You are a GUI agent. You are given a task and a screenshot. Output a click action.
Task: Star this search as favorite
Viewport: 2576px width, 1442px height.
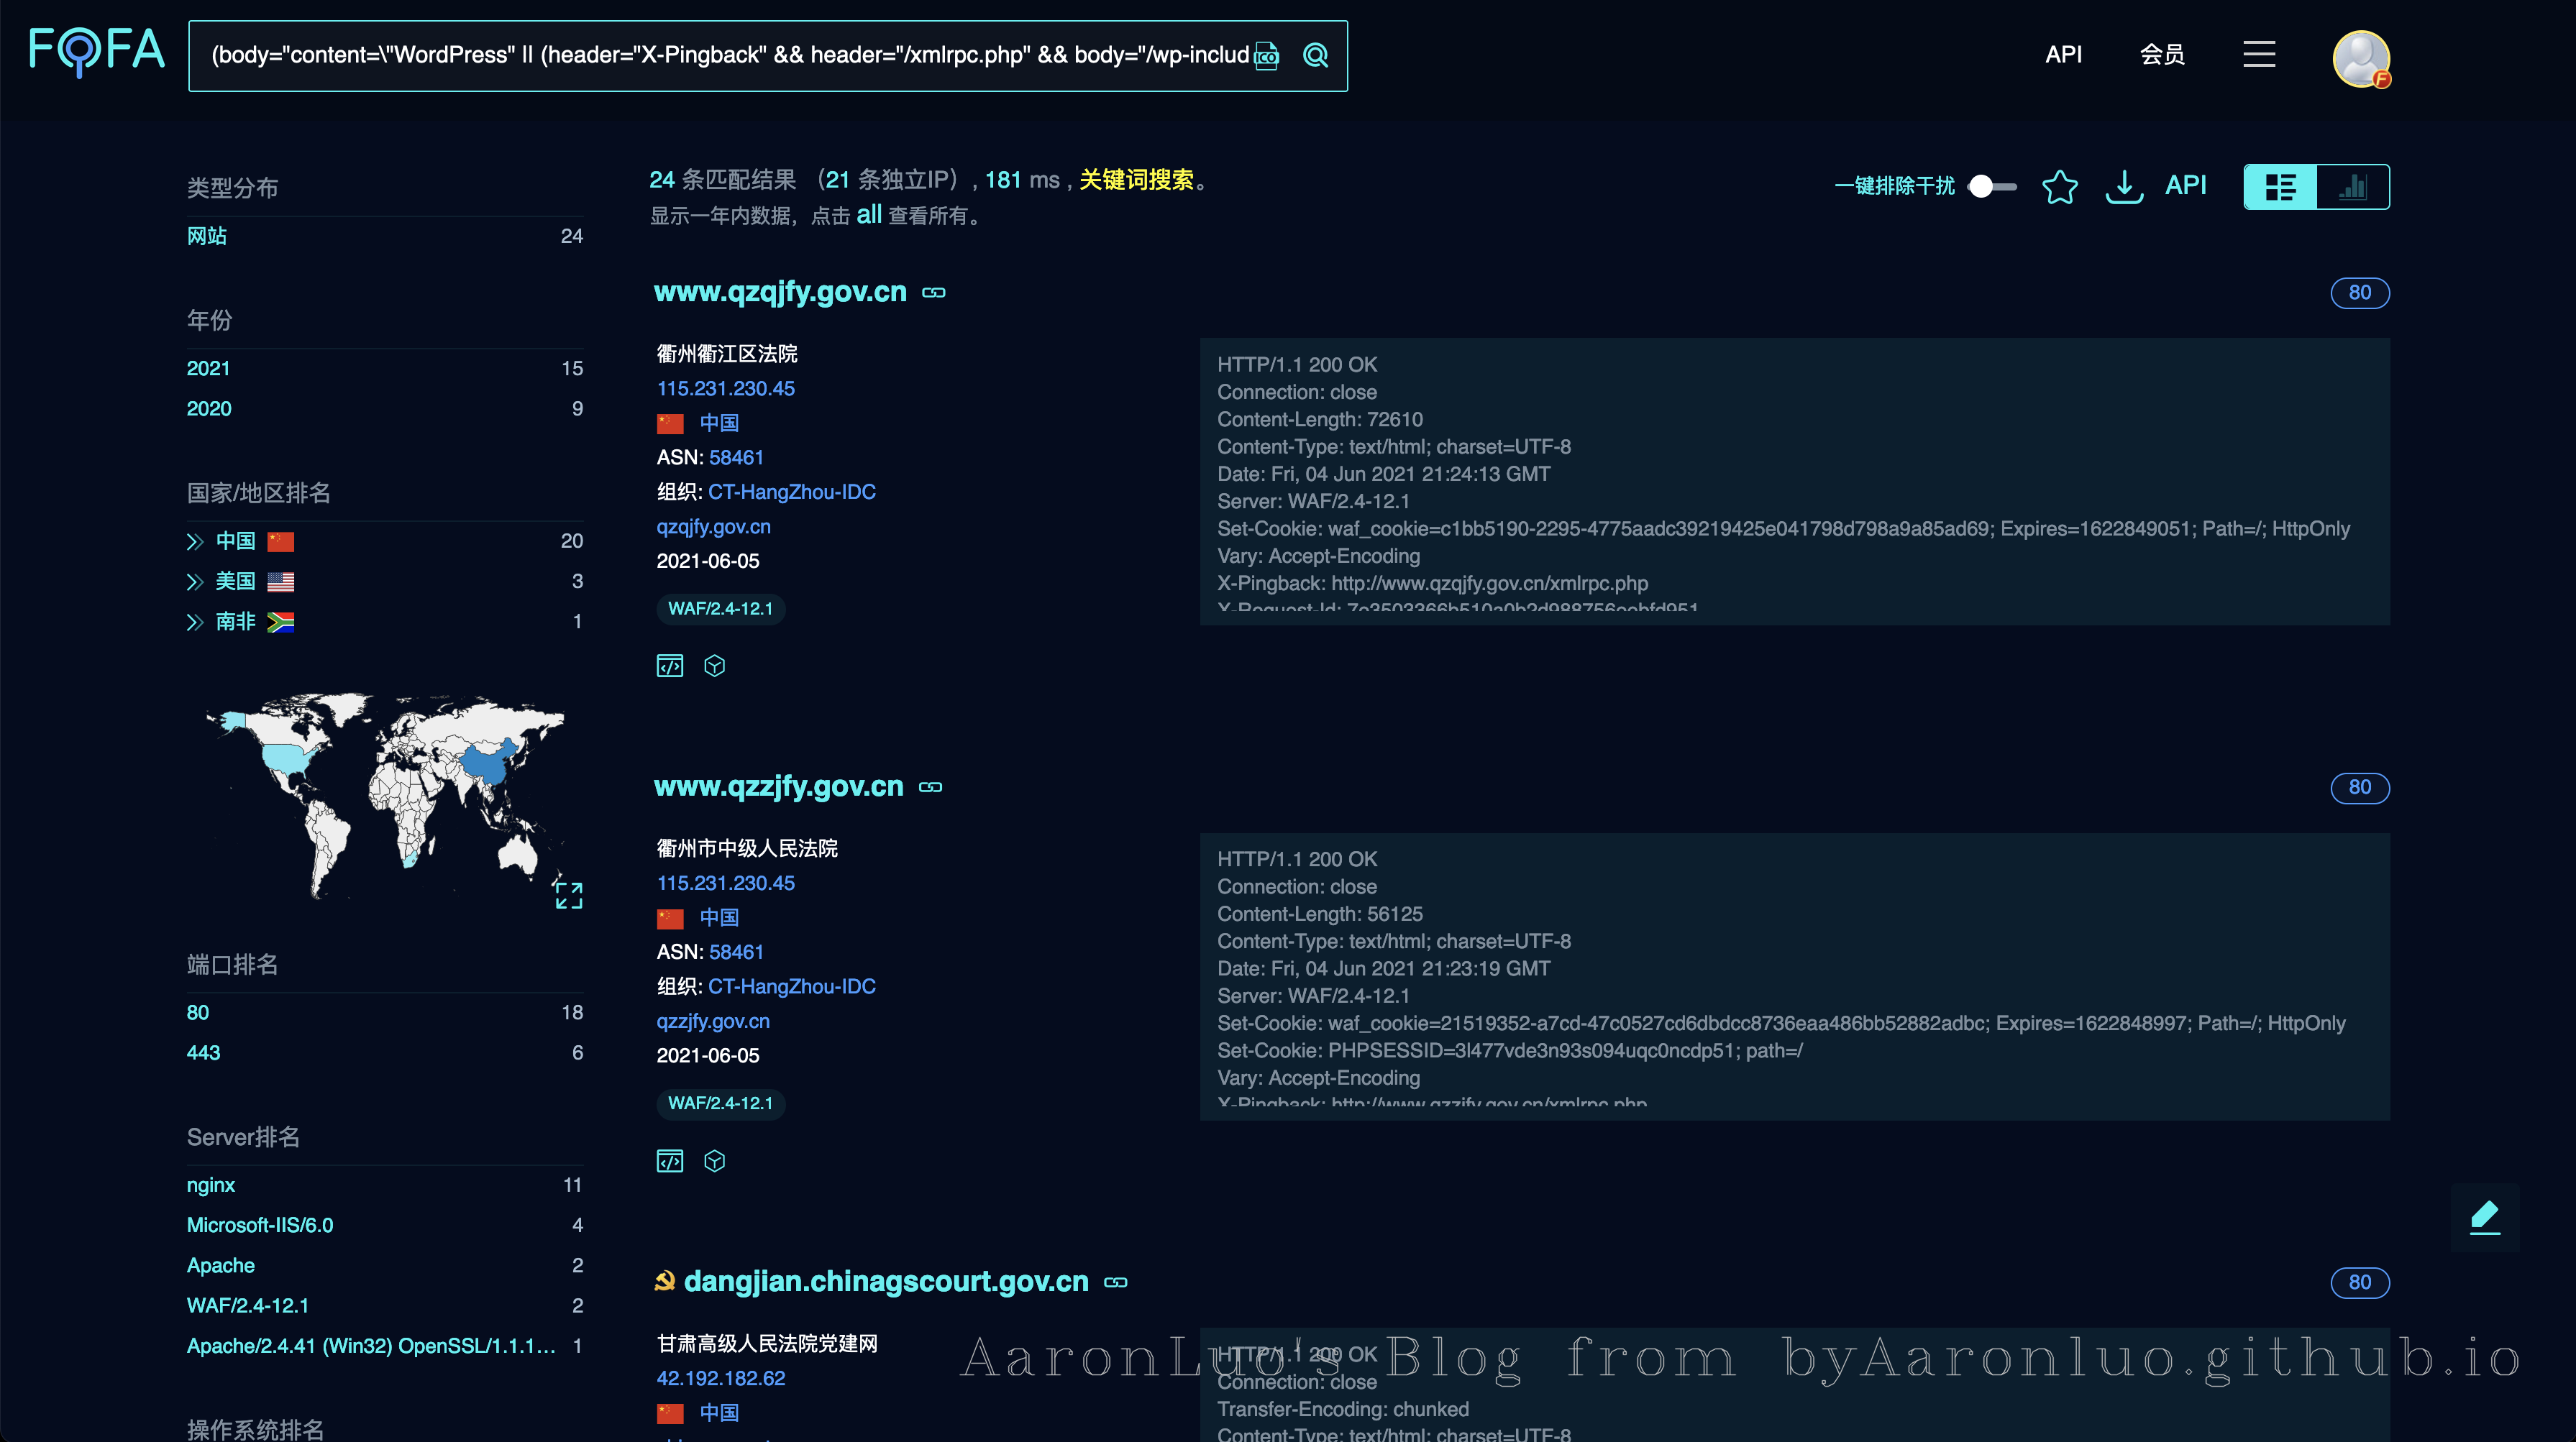click(x=2060, y=187)
